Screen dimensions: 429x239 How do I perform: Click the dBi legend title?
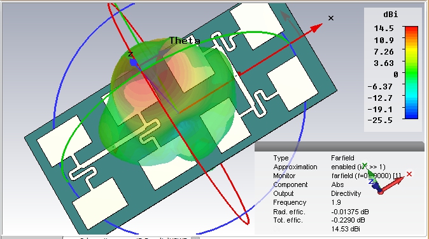click(391, 15)
